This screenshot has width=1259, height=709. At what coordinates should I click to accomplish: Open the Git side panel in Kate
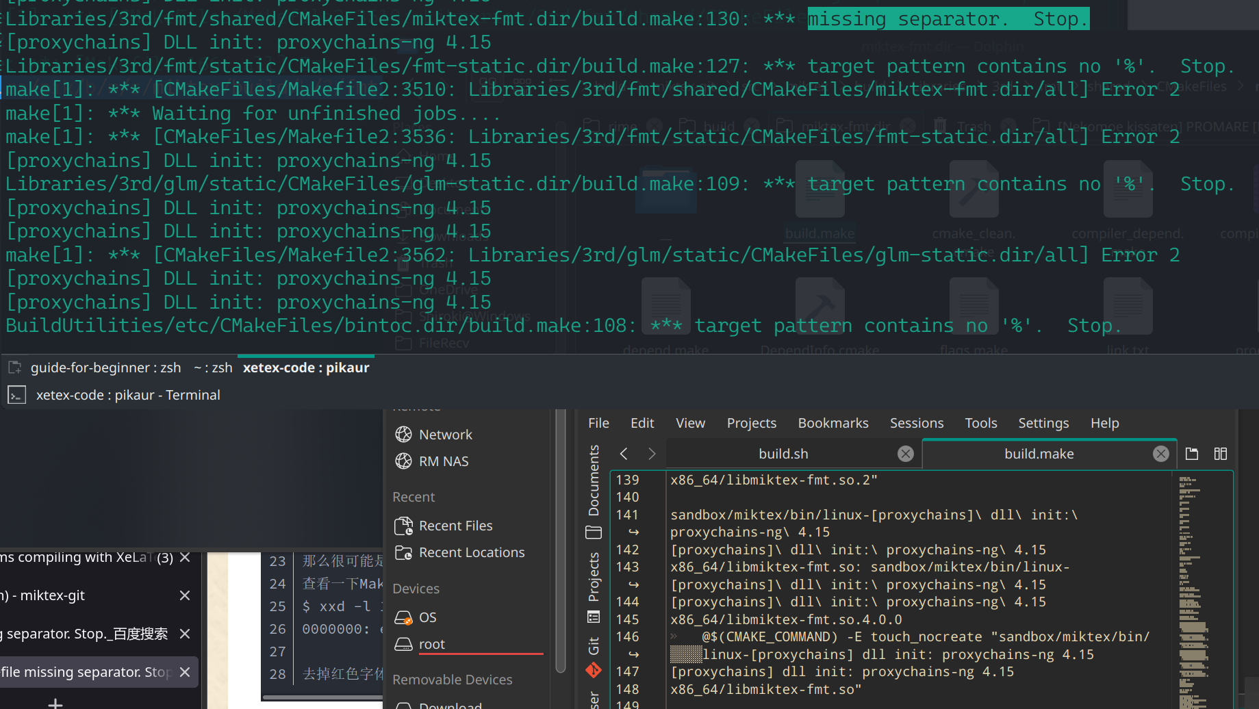(594, 657)
